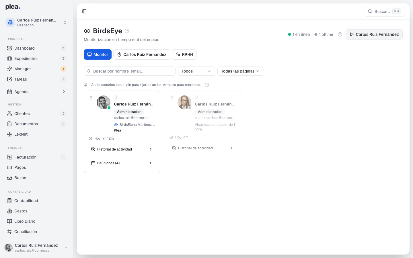Click the Manager notification badge
This screenshot has width=413, height=258.
(63, 69)
